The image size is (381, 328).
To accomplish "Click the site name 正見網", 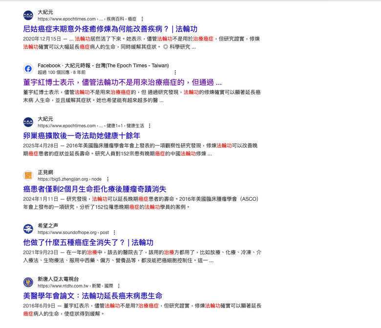I will (x=45, y=172).
